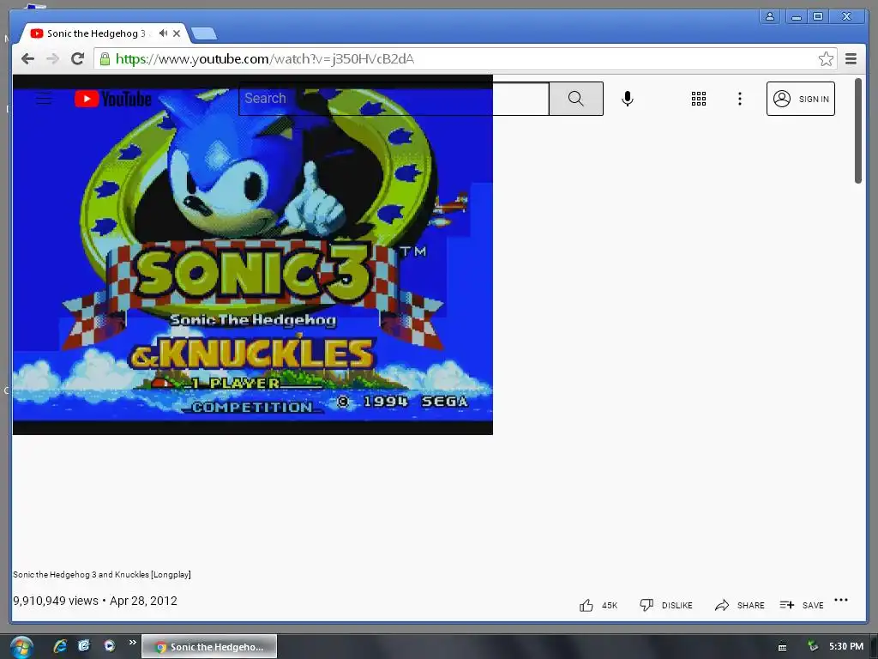The image size is (878, 659).
Task: Click the YouTube logo
Action: pos(113,100)
